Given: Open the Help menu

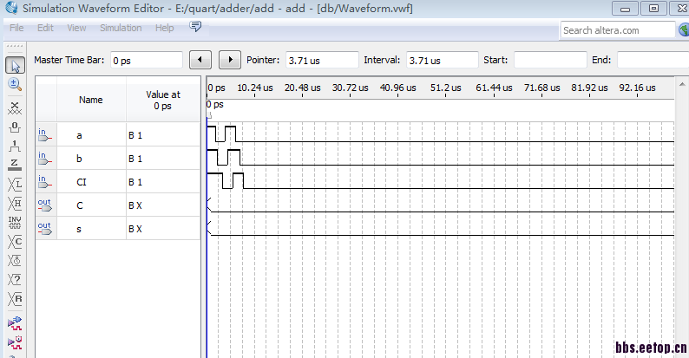Looking at the screenshot, I should pyautogui.click(x=164, y=28).
